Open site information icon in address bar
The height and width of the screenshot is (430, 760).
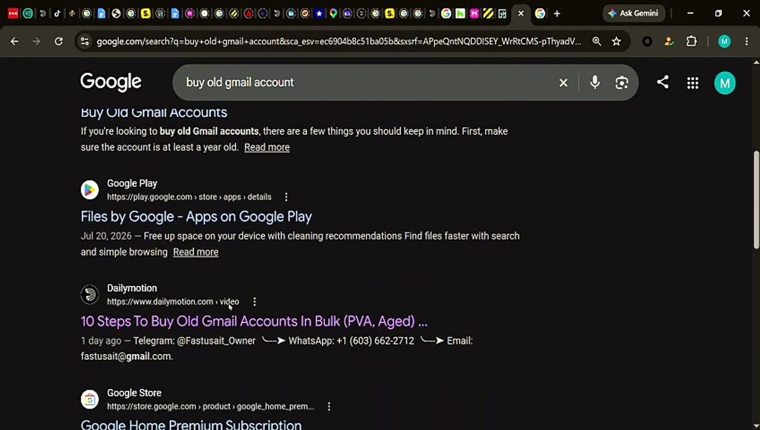tap(84, 41)
